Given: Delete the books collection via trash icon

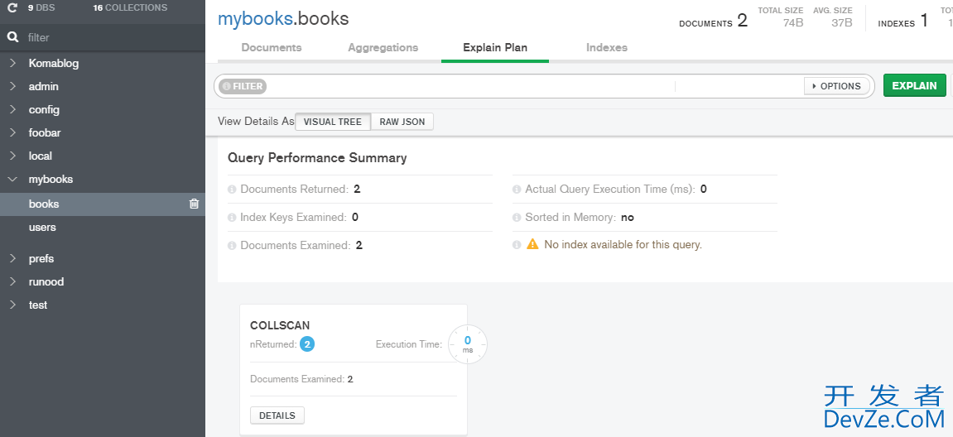Looking at the screenshot, I should pos(194,204).
